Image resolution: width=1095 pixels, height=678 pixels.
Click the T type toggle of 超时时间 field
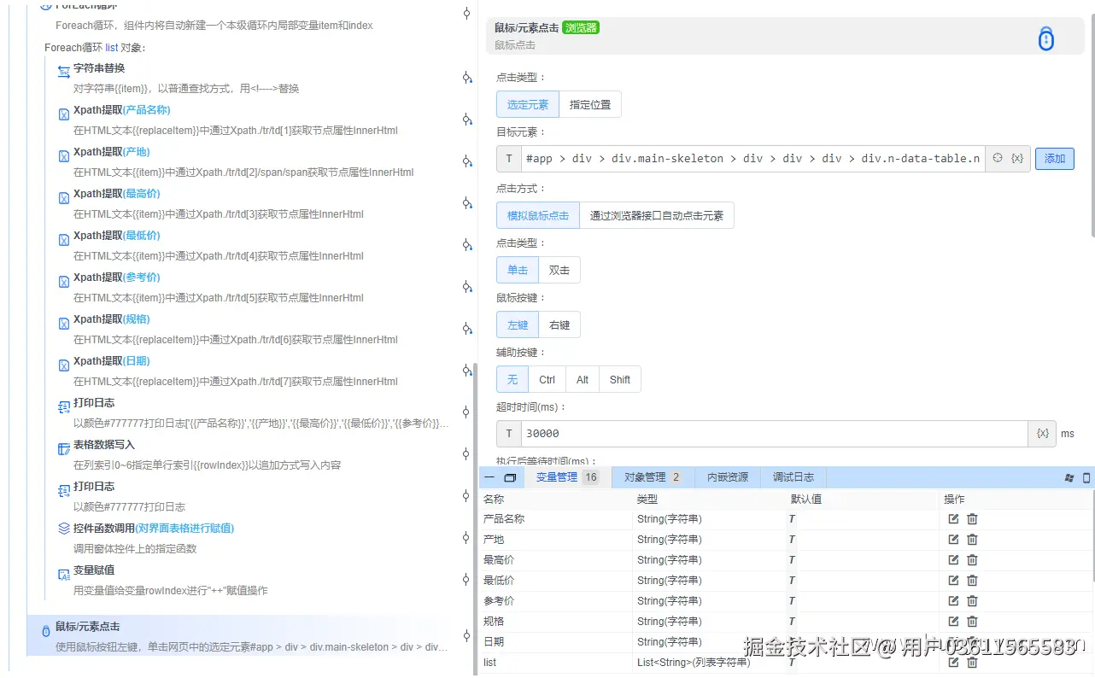point(508,434)
